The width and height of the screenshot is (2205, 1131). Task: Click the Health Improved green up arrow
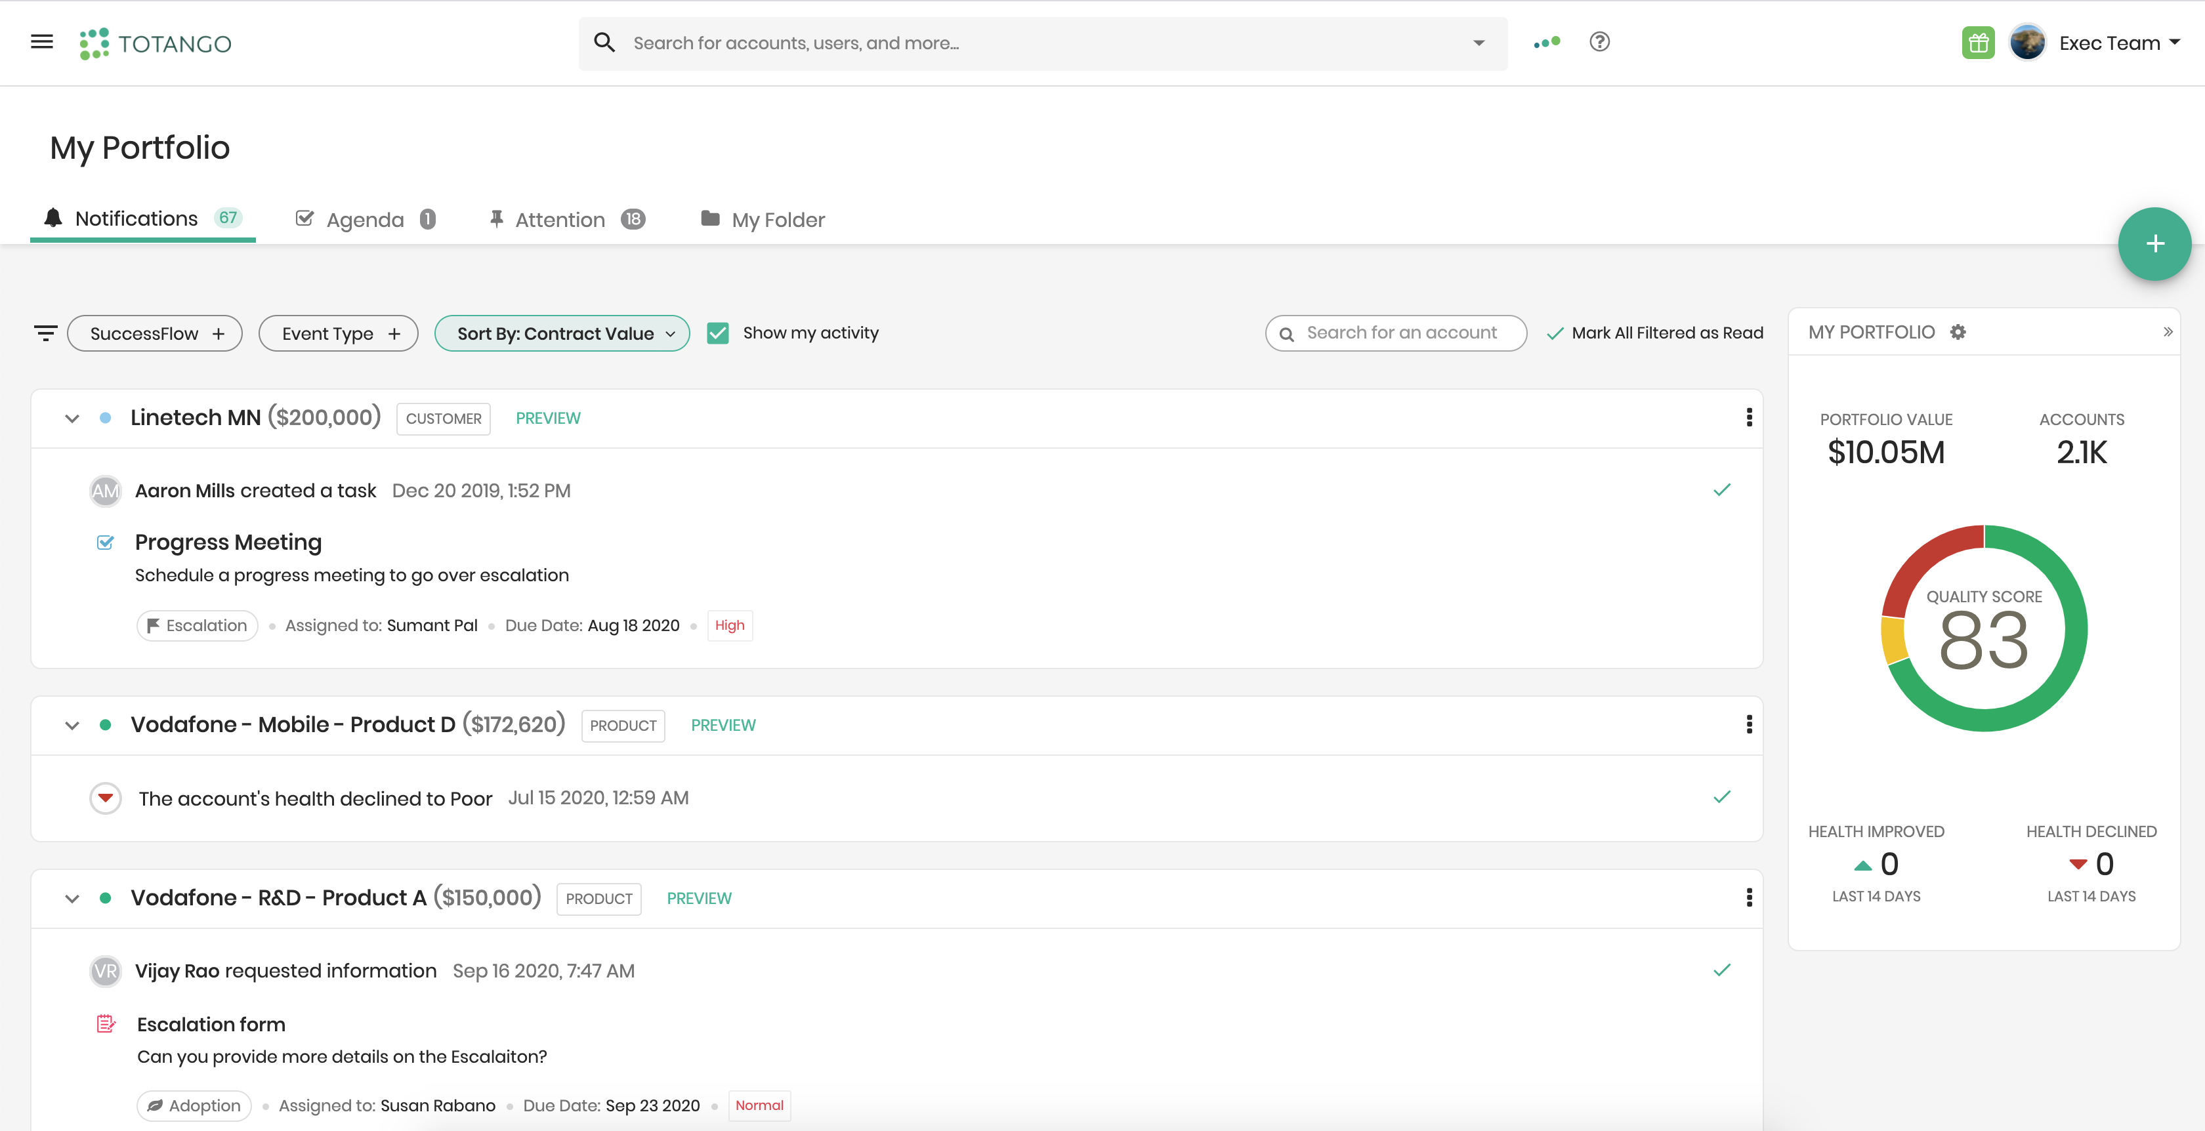(x=1862, y=866)
